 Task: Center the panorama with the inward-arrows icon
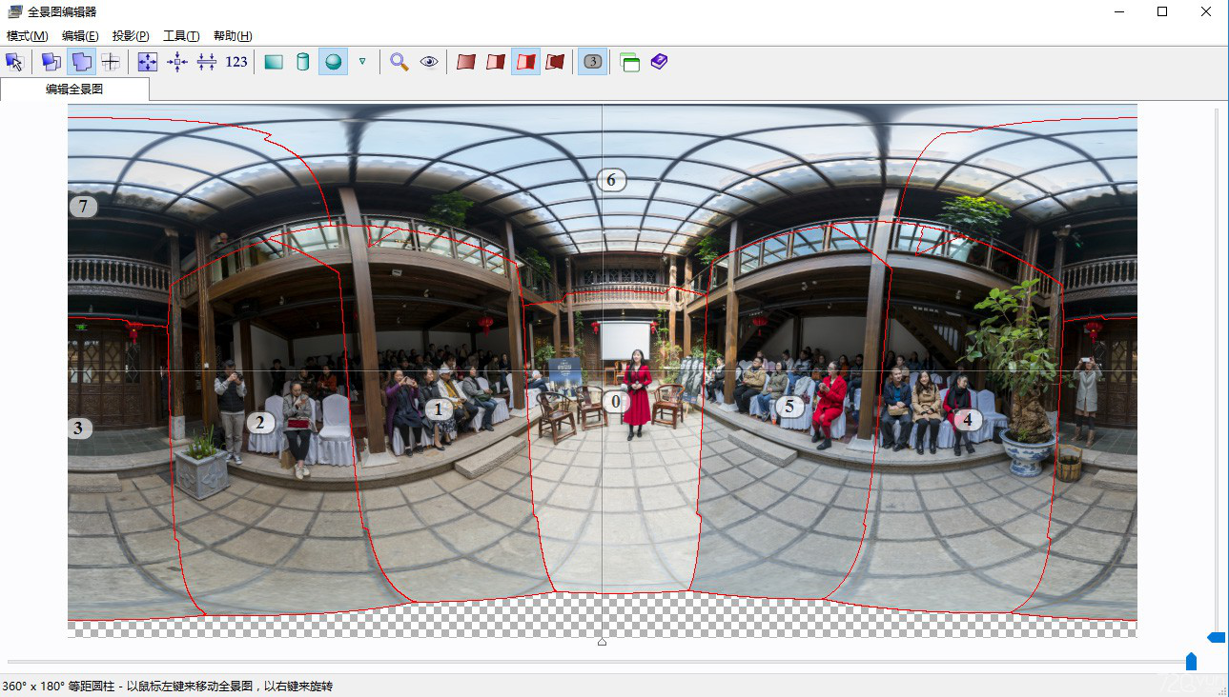(177, 62)
